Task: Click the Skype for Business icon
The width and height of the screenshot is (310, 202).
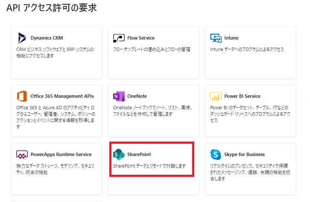Action: tap(216, 154)
